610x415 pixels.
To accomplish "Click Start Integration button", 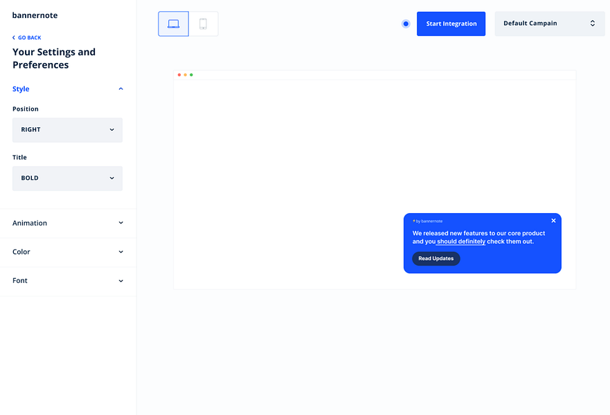I will coord(451,24).
